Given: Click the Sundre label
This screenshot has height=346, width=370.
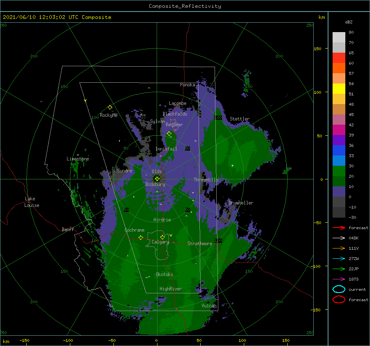Looking at the screenshot, I should 125,171.
